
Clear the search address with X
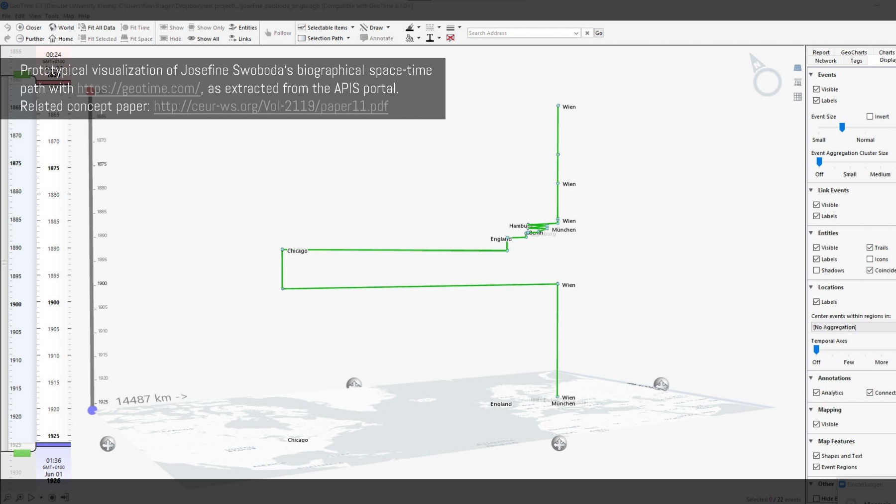coord(587,33)
